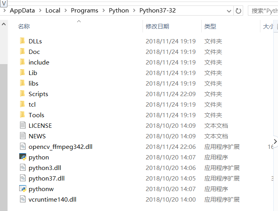Select the libs folder icon
Viewport: 278px width, 211px height.
(x=23, y=83)
